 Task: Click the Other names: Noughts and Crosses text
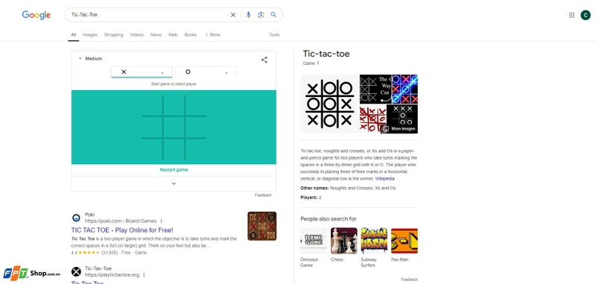point(348,188)
